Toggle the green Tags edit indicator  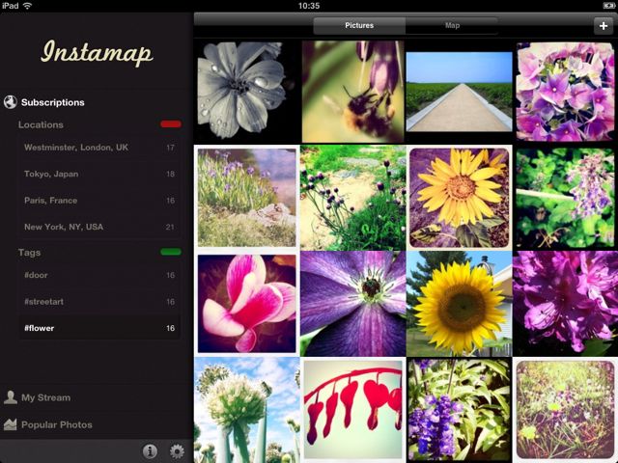coord(171,252)
